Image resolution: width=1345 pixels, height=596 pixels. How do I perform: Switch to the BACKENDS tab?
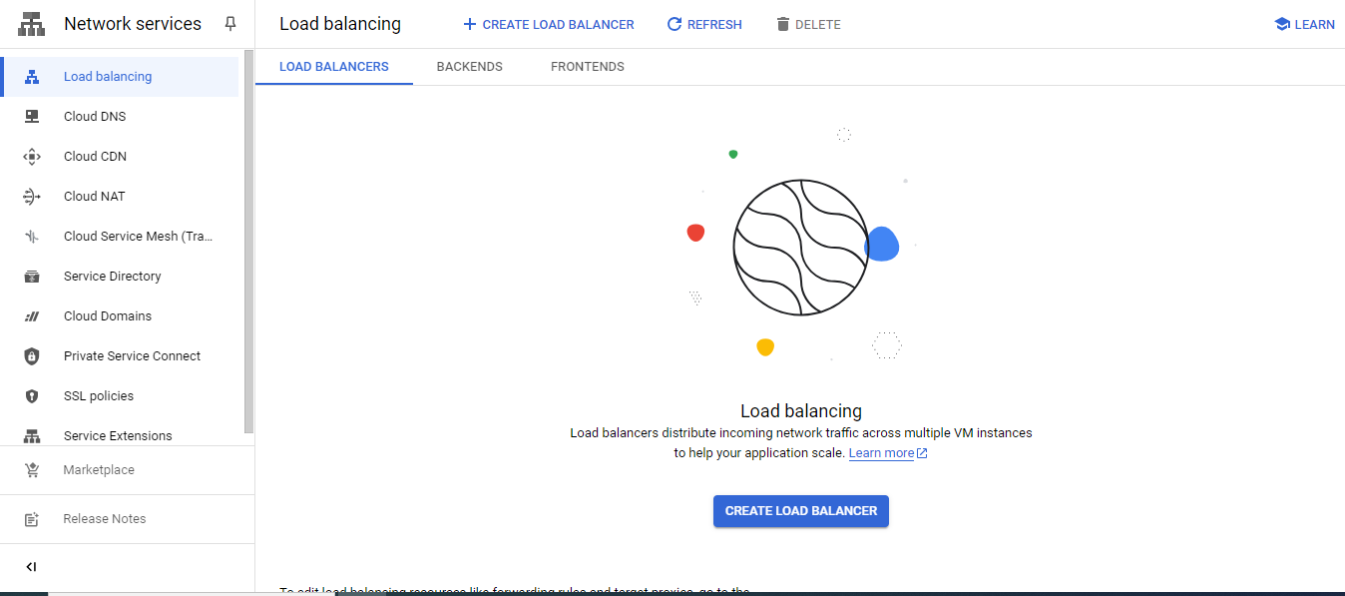[469, 67]
